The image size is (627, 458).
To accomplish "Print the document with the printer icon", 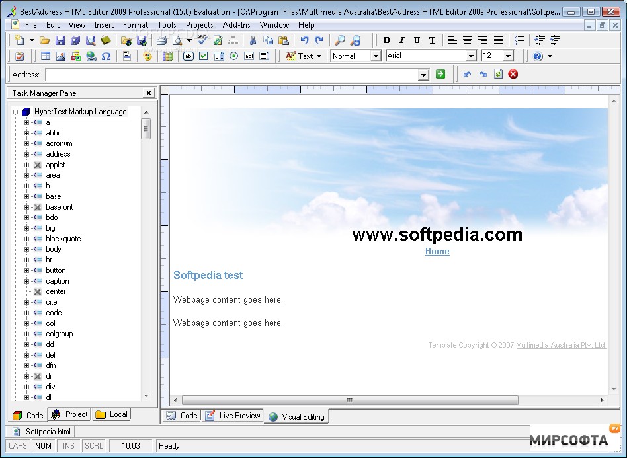I will [161, 40].
